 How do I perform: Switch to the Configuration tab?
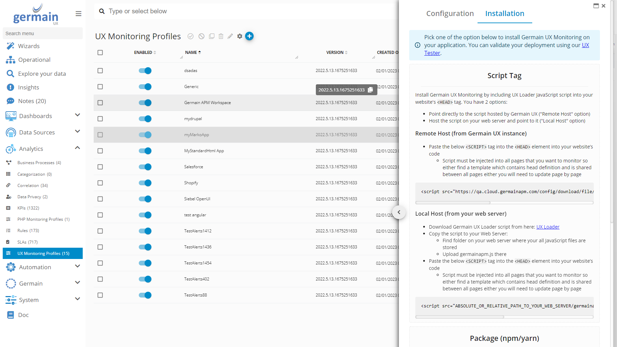point(450,14)
